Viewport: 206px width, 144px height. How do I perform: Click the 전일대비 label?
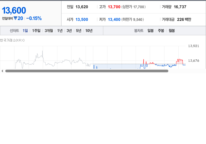point(7,19)
